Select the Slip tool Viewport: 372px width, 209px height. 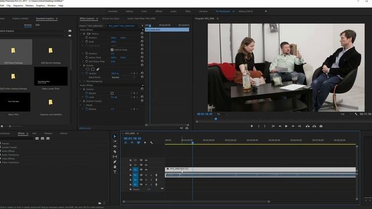[115, 157]
